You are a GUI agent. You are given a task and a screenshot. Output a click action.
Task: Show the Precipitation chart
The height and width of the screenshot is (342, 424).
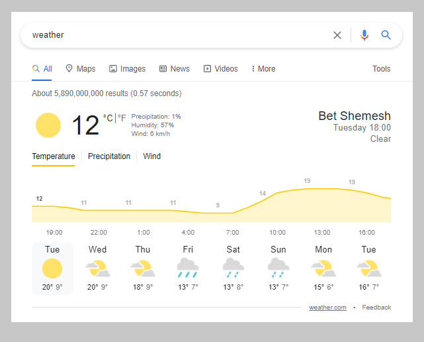(x=109, y=156)
